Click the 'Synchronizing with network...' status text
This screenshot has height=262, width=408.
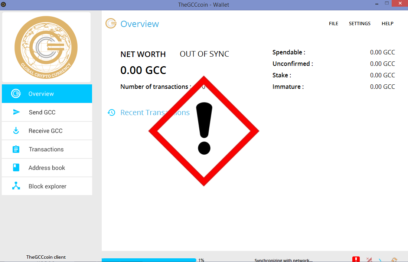(x=283, y=260)
